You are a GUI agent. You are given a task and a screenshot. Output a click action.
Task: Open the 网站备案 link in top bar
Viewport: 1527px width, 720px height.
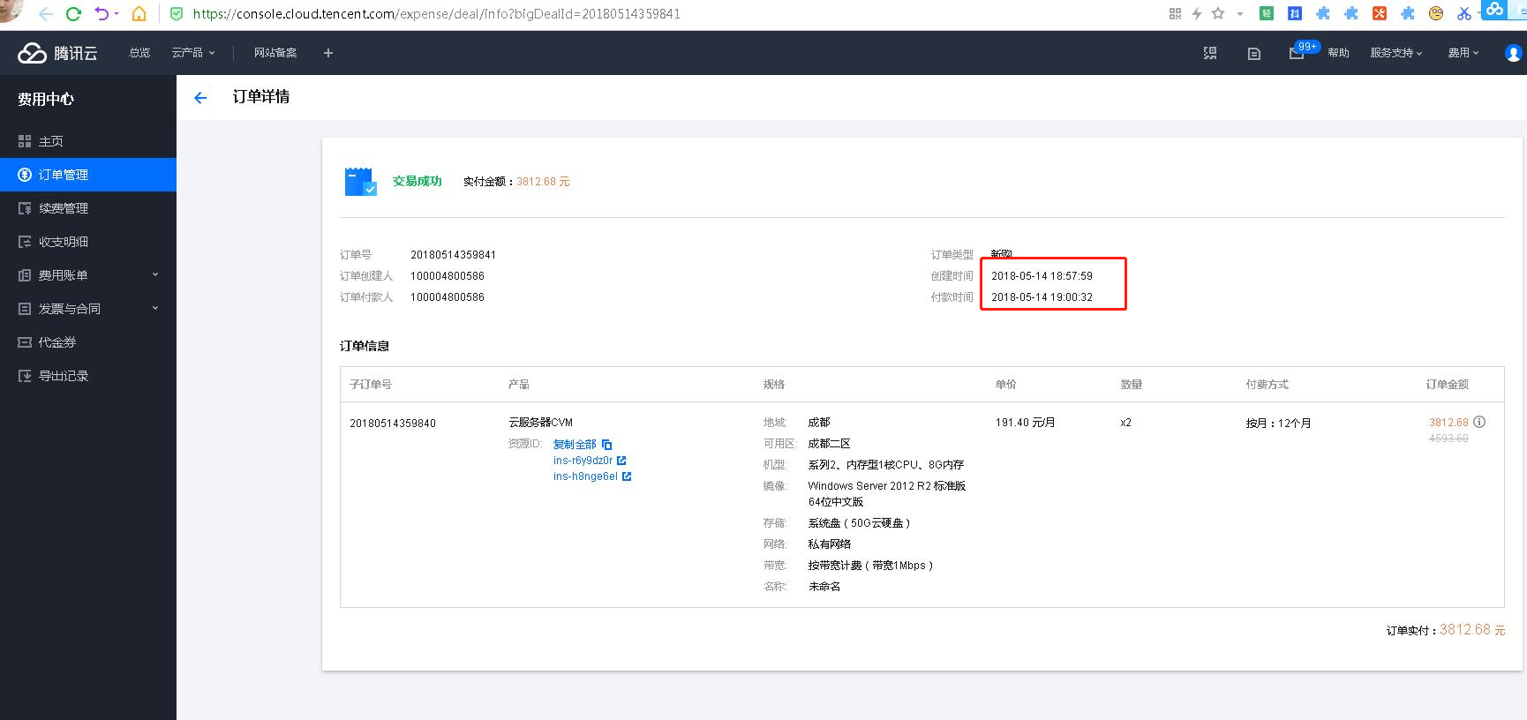(x=275, y=53)
